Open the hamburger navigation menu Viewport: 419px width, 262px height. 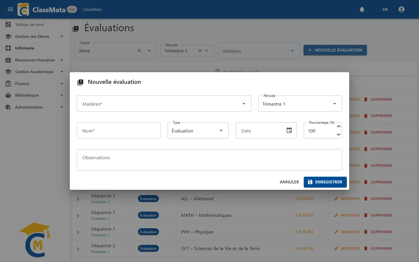(10, 9)
